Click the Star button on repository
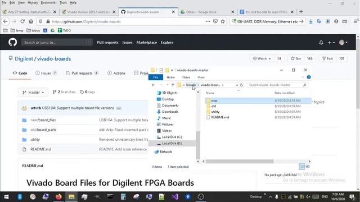 click(x=296, y=58)
